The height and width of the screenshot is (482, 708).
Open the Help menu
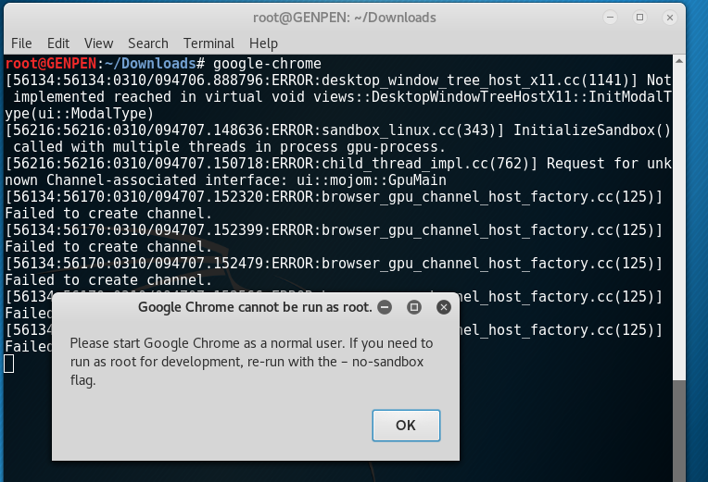click(x=263, y=43)
